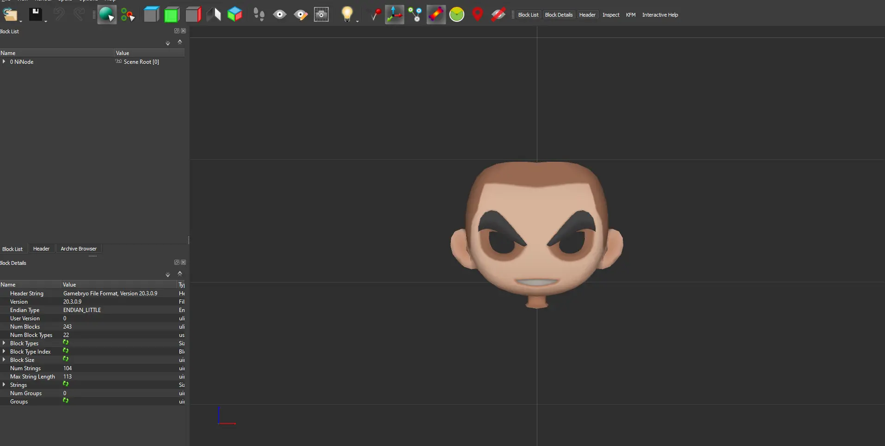
Task: Switch to front view with green cube
Action: [x=172, y=15]
